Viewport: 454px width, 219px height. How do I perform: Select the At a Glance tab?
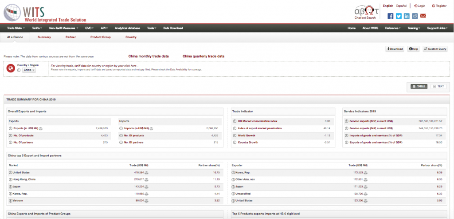(15, 37)
